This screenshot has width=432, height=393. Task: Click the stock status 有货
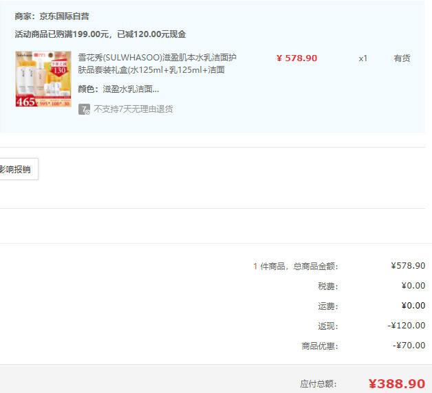[x=402, y=58]
